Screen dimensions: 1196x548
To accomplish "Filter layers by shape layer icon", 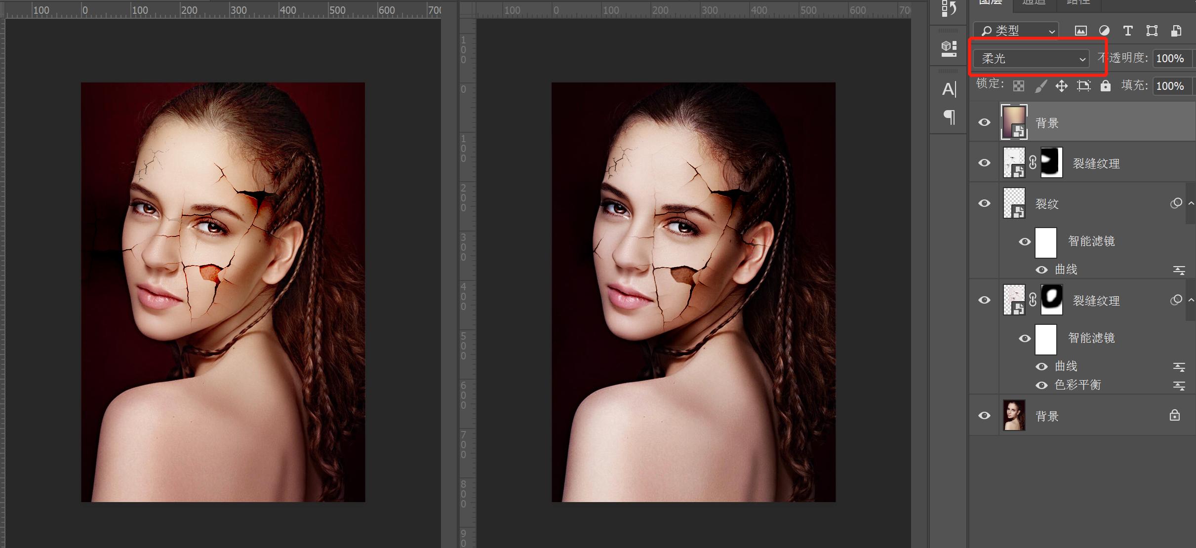I will click(1152, 31).
